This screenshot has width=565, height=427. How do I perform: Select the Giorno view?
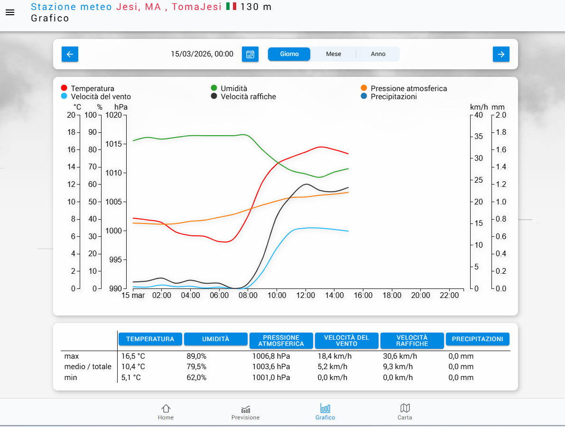pos(289,54)
